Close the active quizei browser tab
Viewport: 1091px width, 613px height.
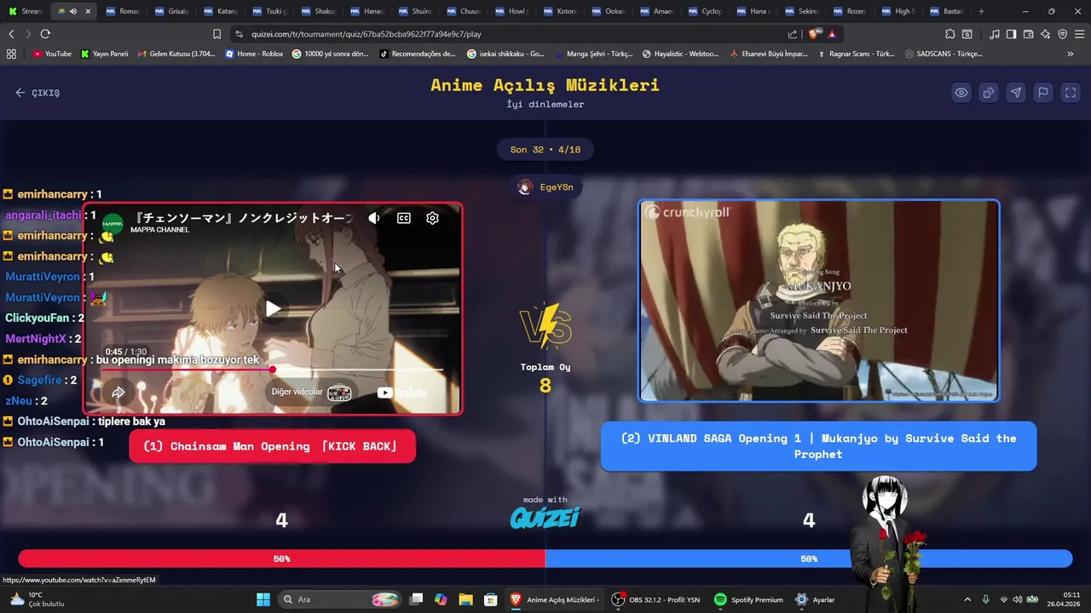87,11
